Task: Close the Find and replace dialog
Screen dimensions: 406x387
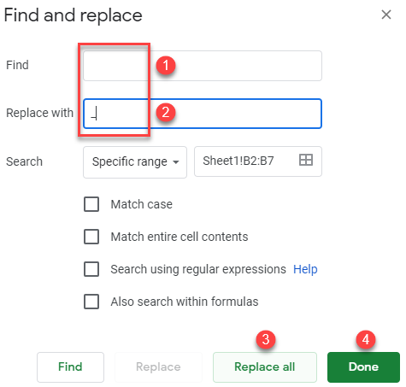Action: click(386, 15)
